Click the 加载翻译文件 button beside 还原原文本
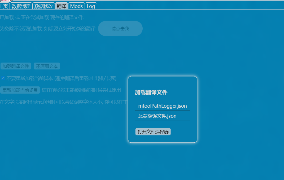The height and width of the screenshot is (180, 284). (x=16, y=66)
